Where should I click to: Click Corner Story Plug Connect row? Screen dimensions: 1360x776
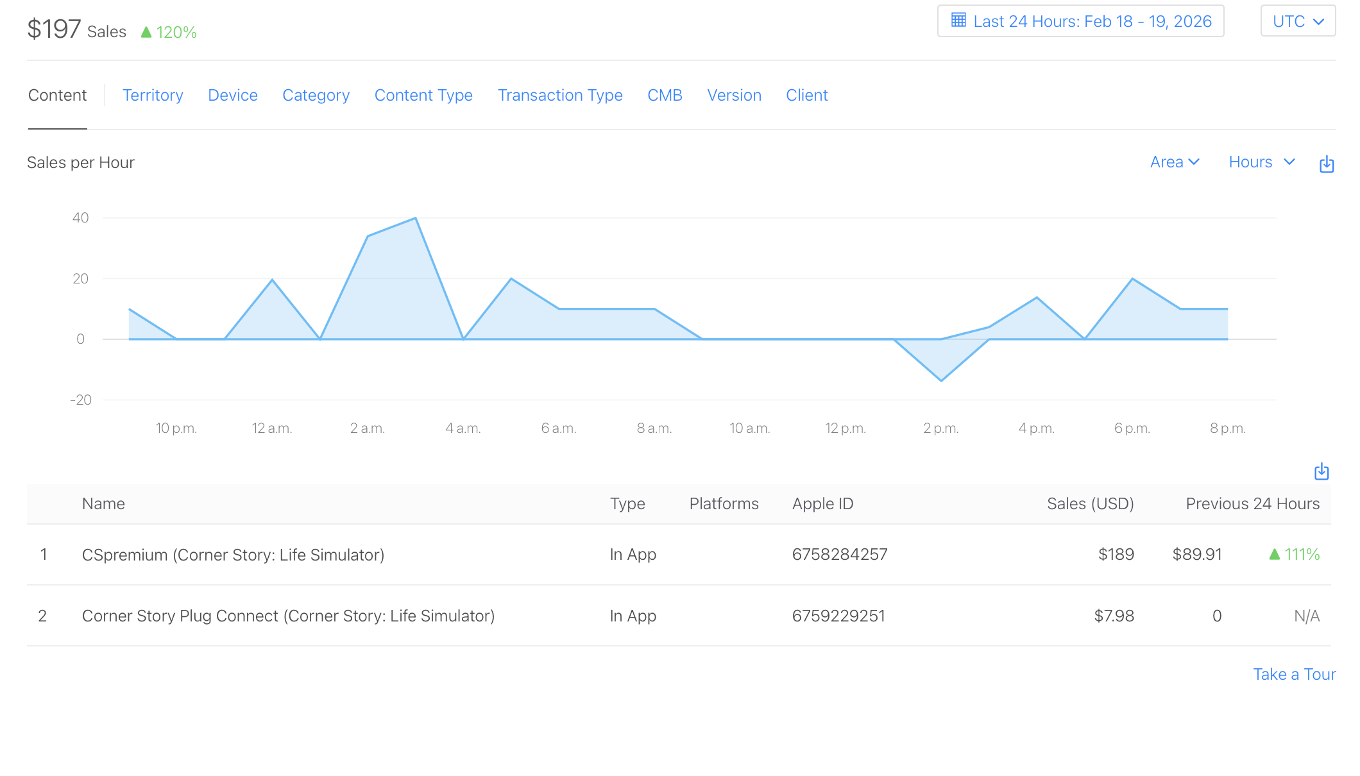pyautogui.click(x=288, y=616)
